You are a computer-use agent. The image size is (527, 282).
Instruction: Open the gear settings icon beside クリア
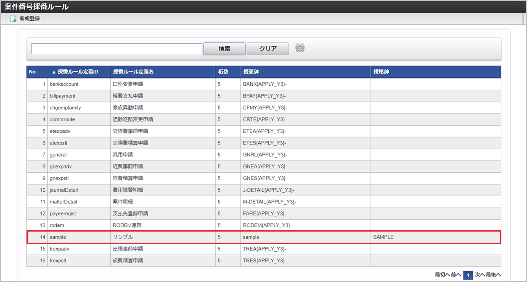click(x=300, y=48)
